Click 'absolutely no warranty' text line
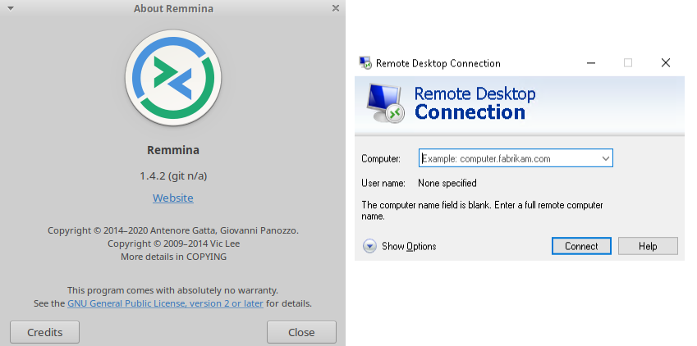Image resolution: width=697 pixels, height=346 pixels. tap(172, 290)
